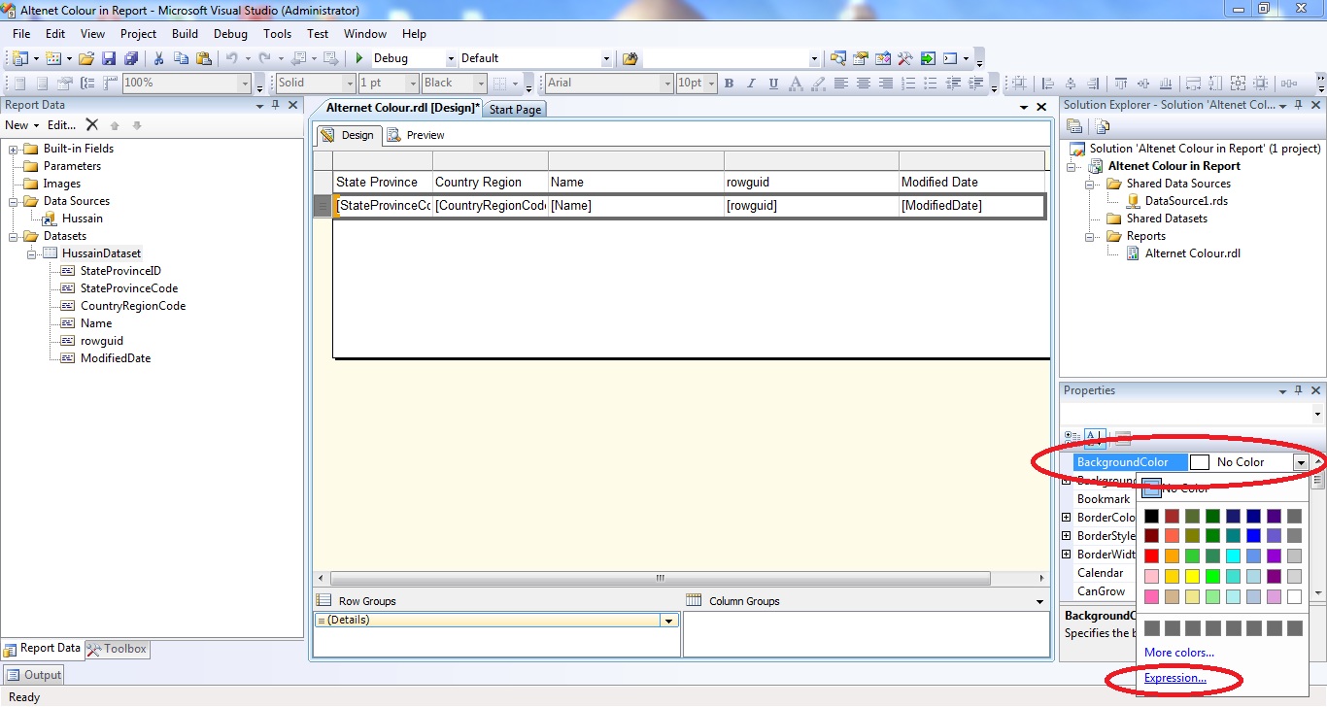Click the Paste icon in the Standard toolbar
Viewport: 1327px width, 707px height.
(x=204, y=57)
